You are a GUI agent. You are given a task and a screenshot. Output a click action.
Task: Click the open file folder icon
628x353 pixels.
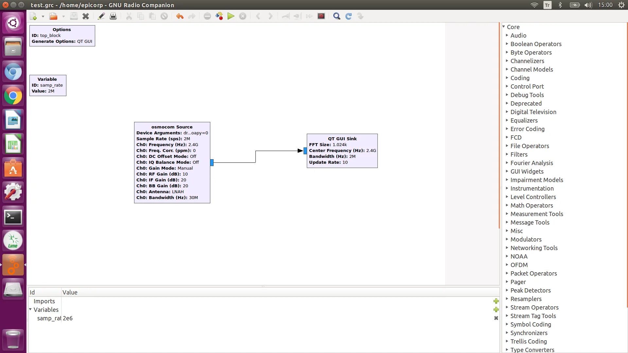tap(53, 16)
